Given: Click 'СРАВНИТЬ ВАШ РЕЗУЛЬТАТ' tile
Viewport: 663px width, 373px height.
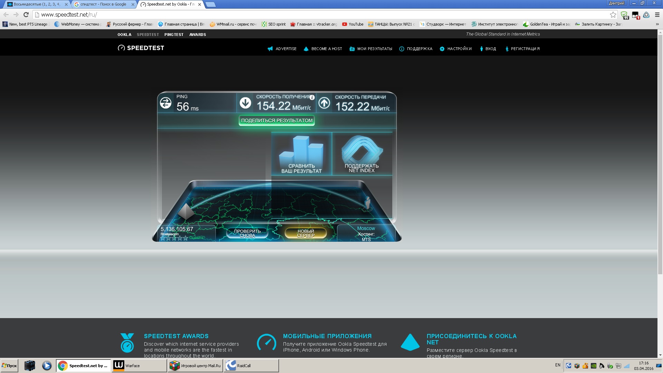Looking at the screenshot, I should point(301,154).
